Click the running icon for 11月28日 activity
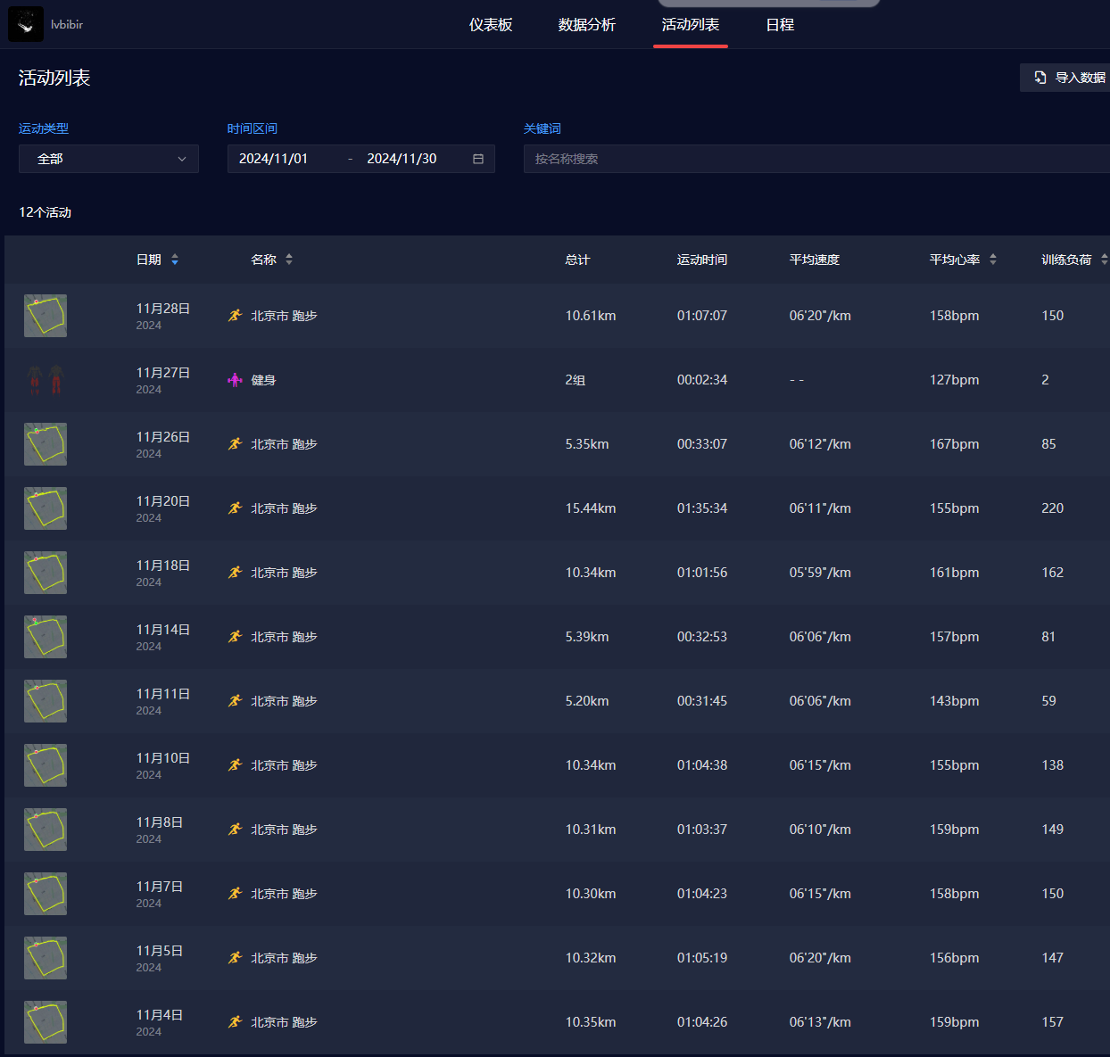The width and height of the screenshot is (1110, 1057). (235, 316)
